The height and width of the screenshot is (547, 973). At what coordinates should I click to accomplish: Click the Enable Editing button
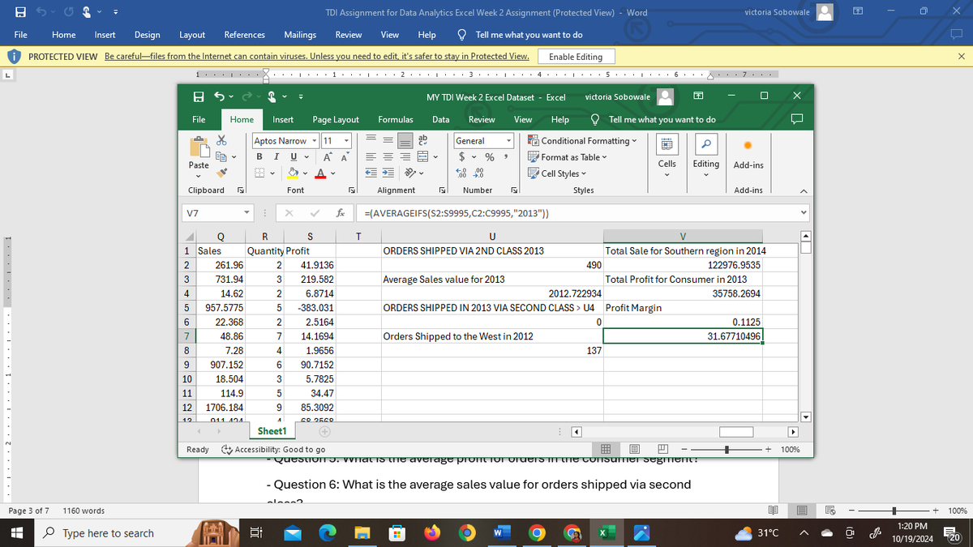576,57
